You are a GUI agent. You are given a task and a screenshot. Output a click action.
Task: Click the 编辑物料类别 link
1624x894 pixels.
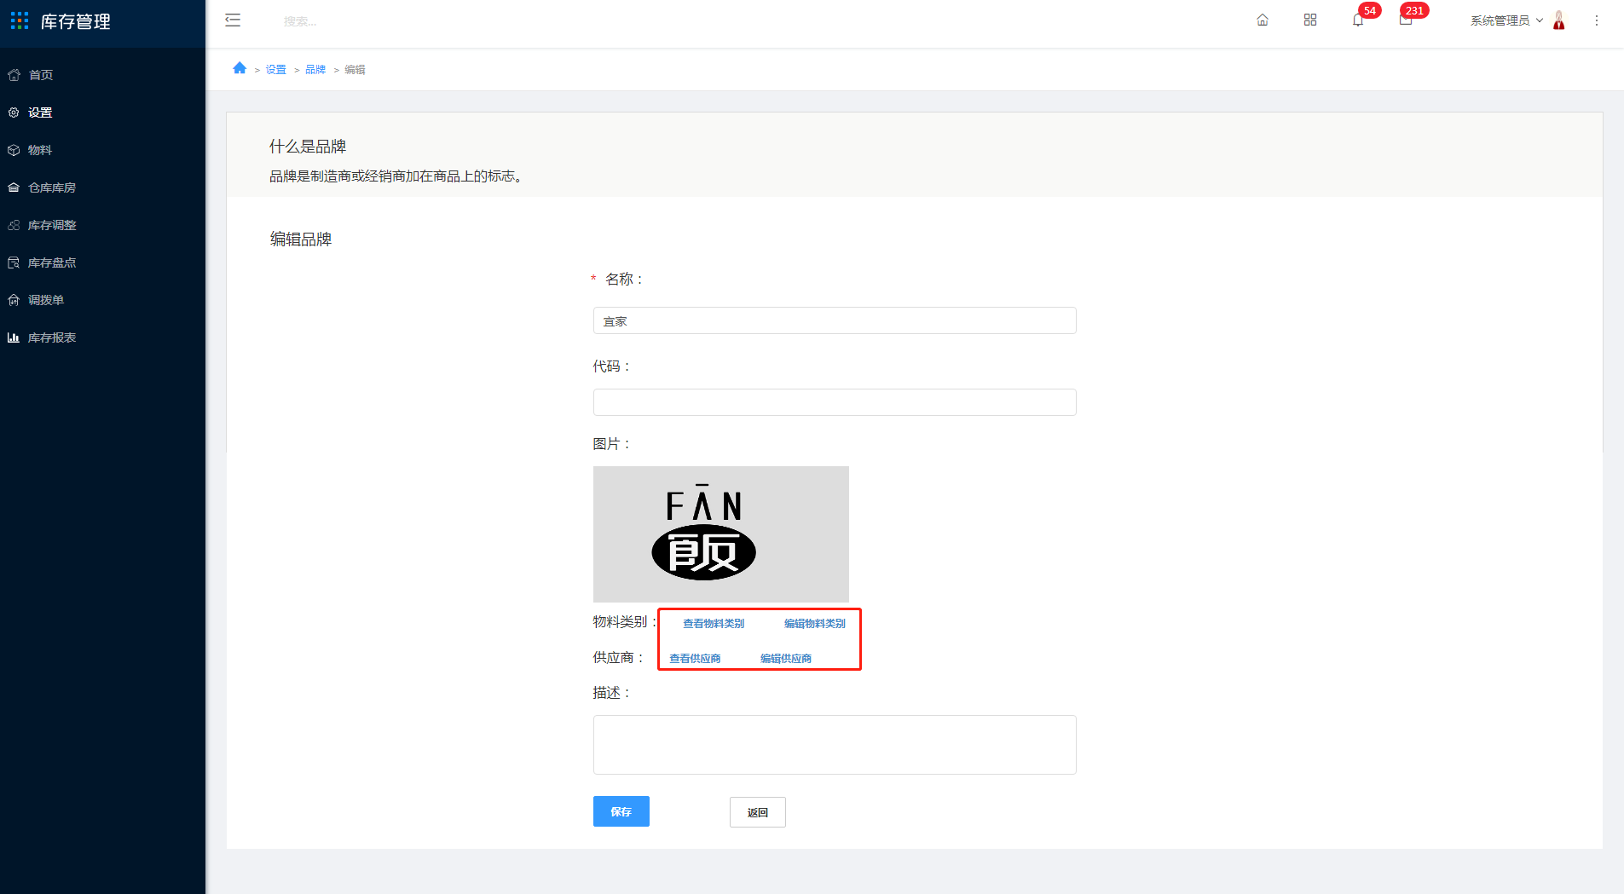pos(815,624)
